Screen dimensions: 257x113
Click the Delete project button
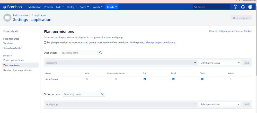click(241, 18)
